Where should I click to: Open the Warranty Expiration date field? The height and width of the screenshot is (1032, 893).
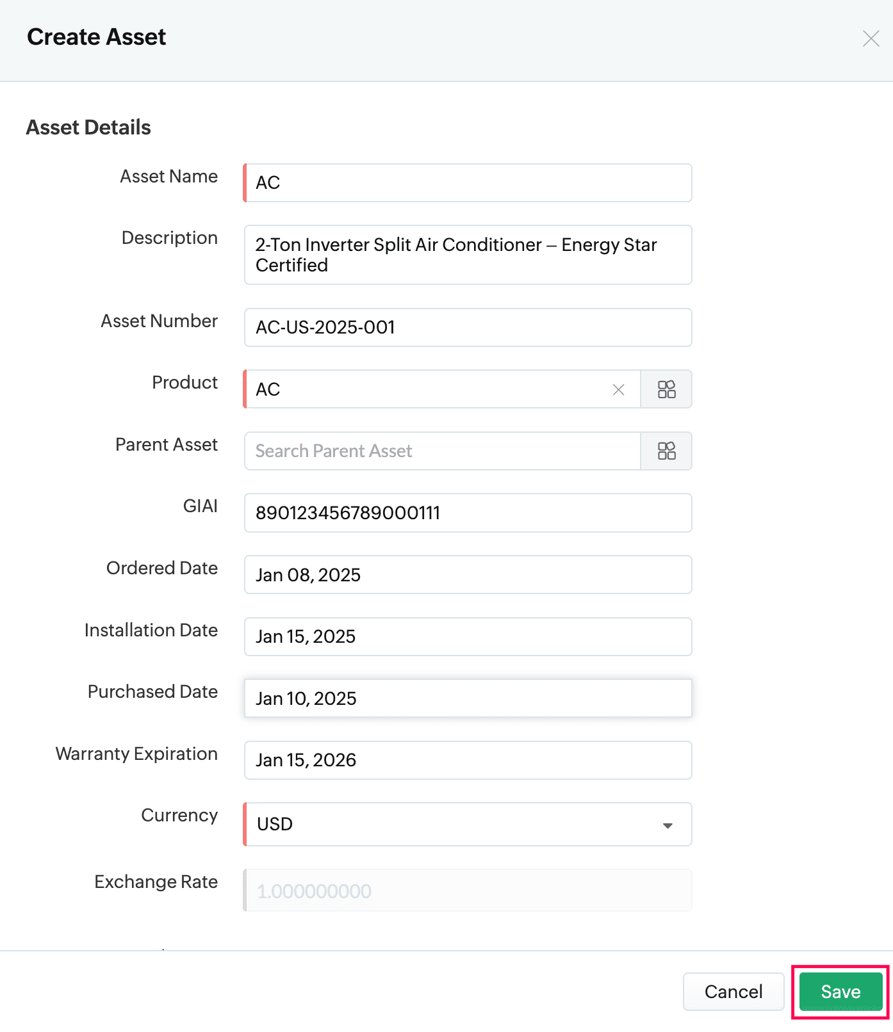click(x=468, y=760)
